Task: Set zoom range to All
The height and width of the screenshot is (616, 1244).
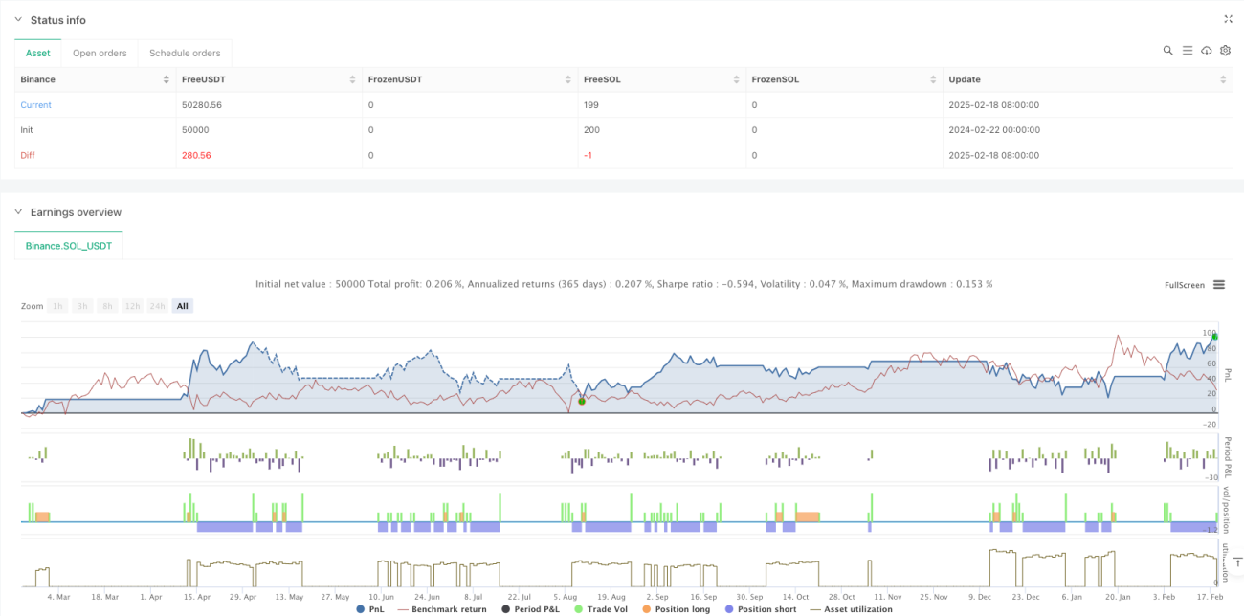Action: coord(183,306)
